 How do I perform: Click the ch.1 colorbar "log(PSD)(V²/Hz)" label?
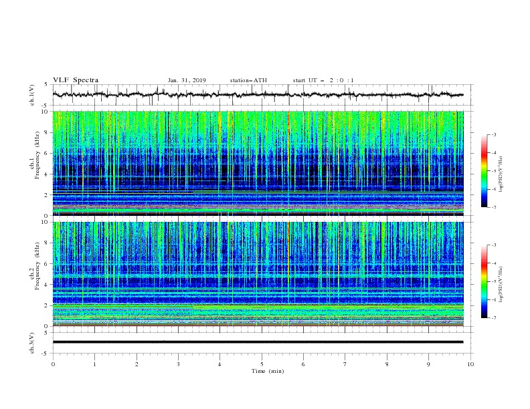(x=501, y=174)
